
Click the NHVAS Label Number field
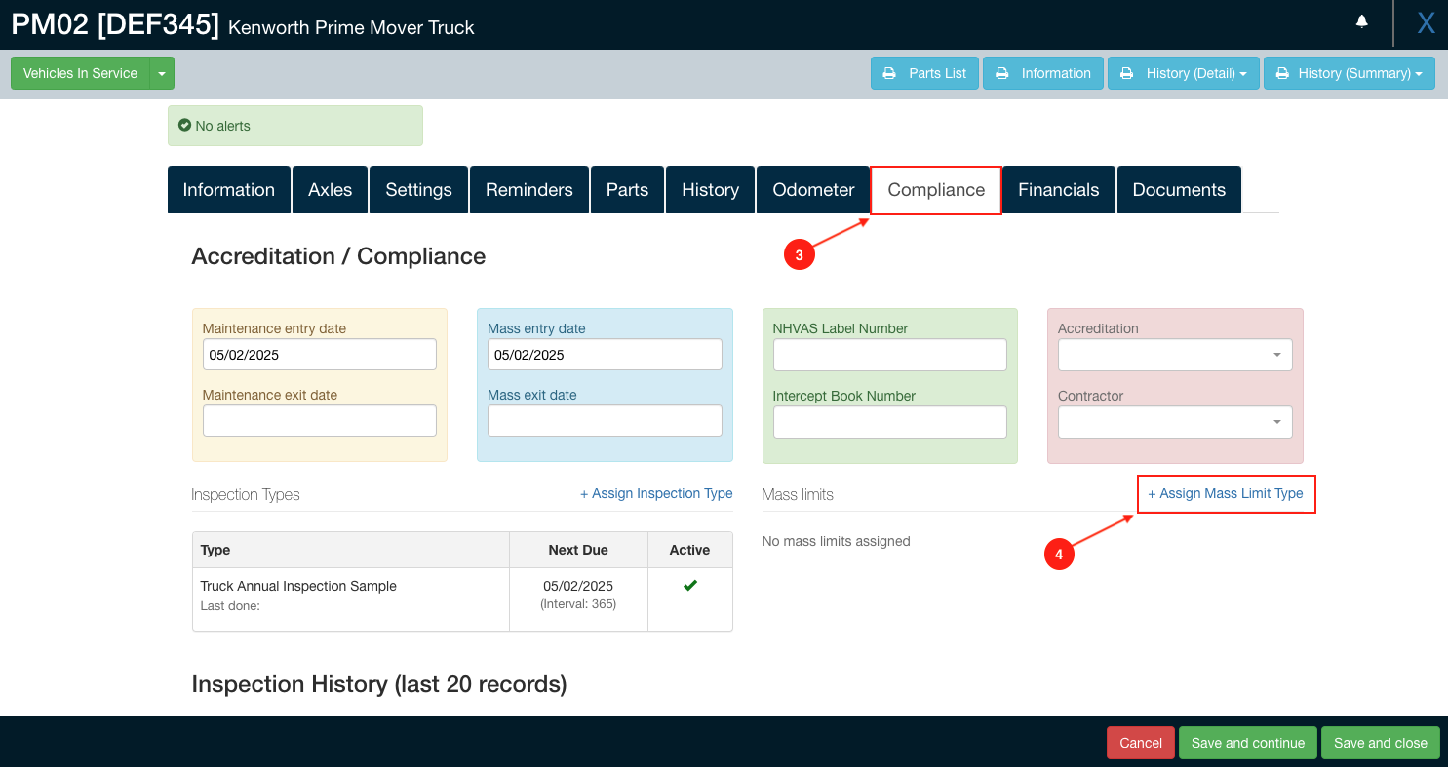tap(889, 355)
